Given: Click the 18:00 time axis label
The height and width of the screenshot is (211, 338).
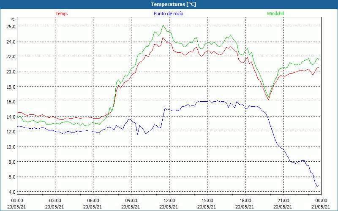Looking at the screenshot, I should (245, 201).
